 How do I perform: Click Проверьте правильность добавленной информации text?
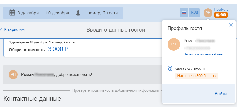pyautogui.click(x=116, y=90)
